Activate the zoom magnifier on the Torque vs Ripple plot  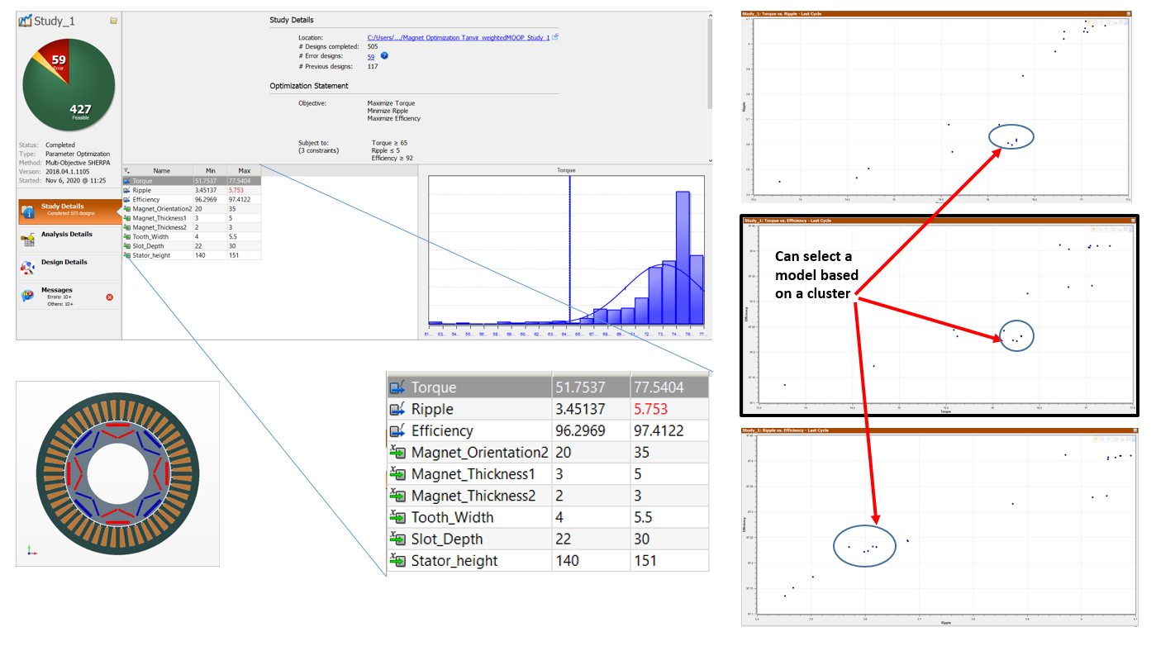coord(1096,22)
